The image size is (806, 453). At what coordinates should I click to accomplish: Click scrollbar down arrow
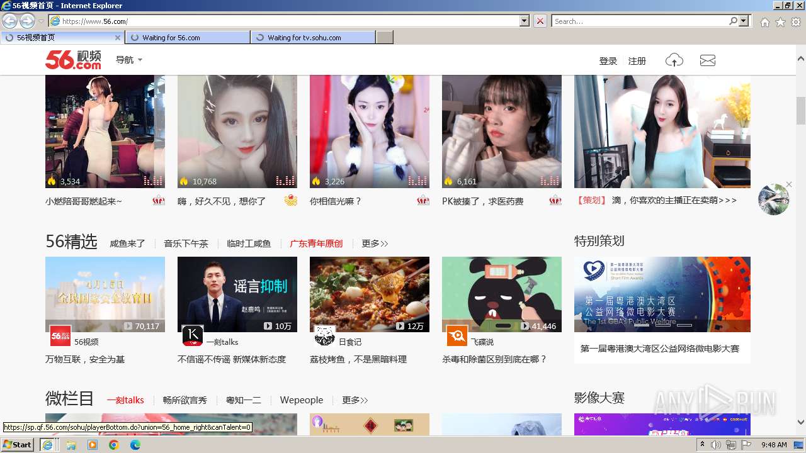tap(801, 423)
